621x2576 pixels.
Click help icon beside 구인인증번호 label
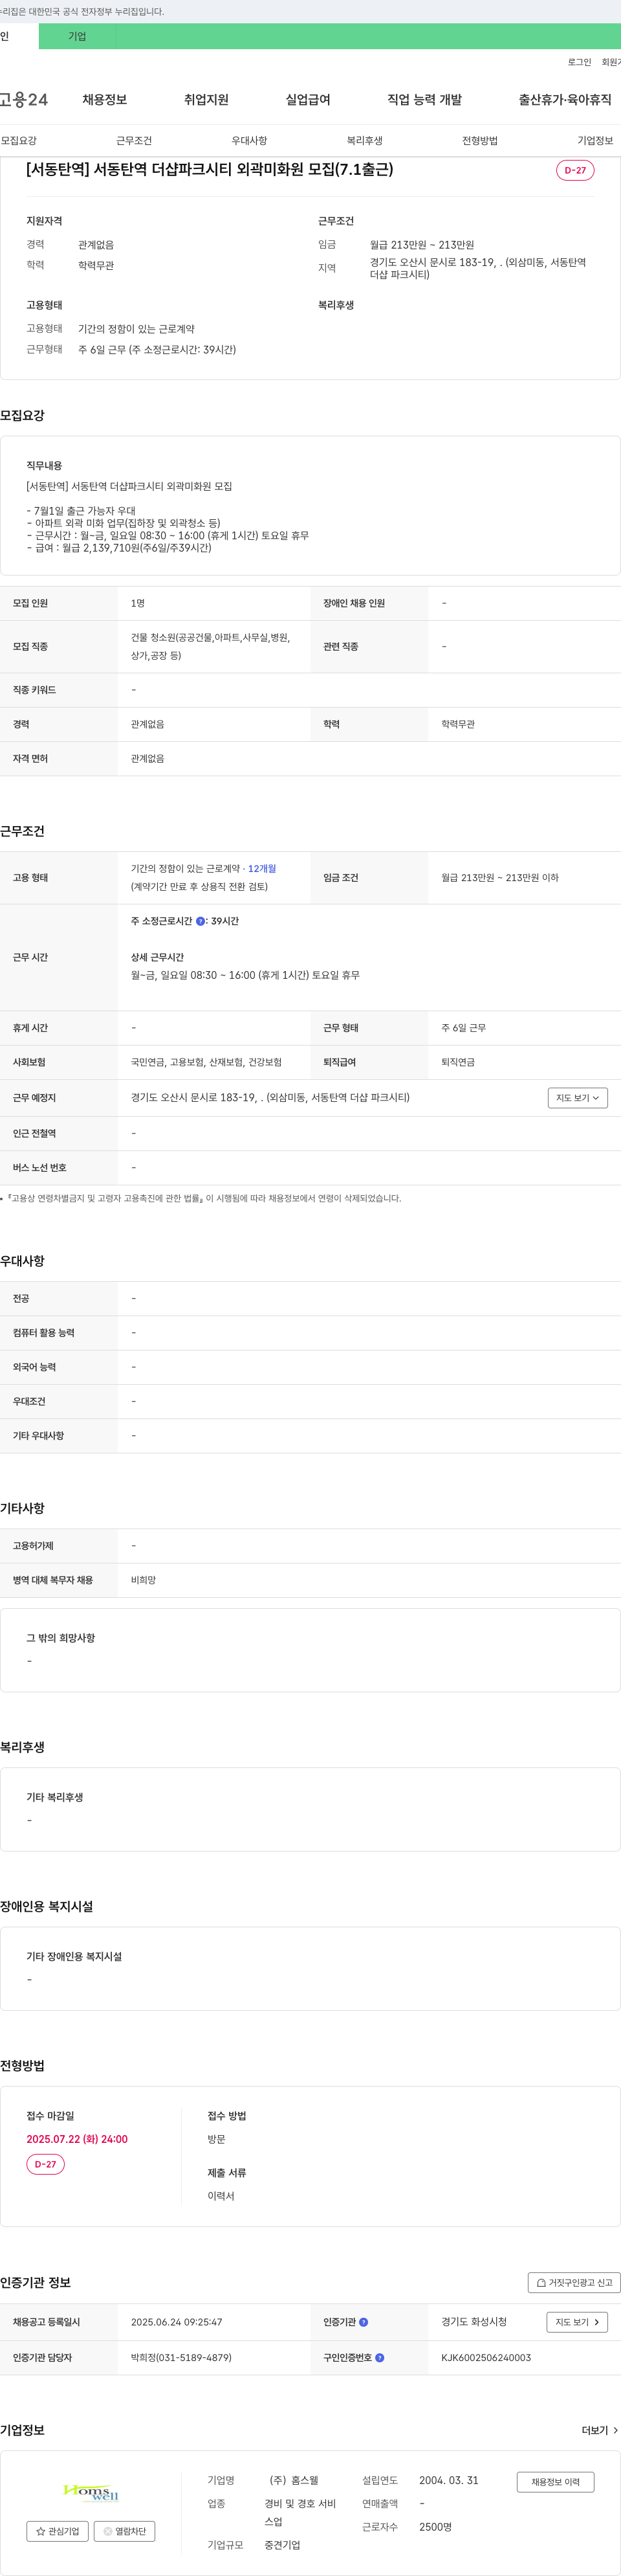point(379,2358)
